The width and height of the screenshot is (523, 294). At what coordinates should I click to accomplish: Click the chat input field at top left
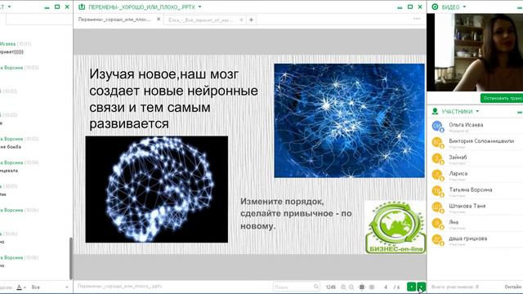[38, 20]
